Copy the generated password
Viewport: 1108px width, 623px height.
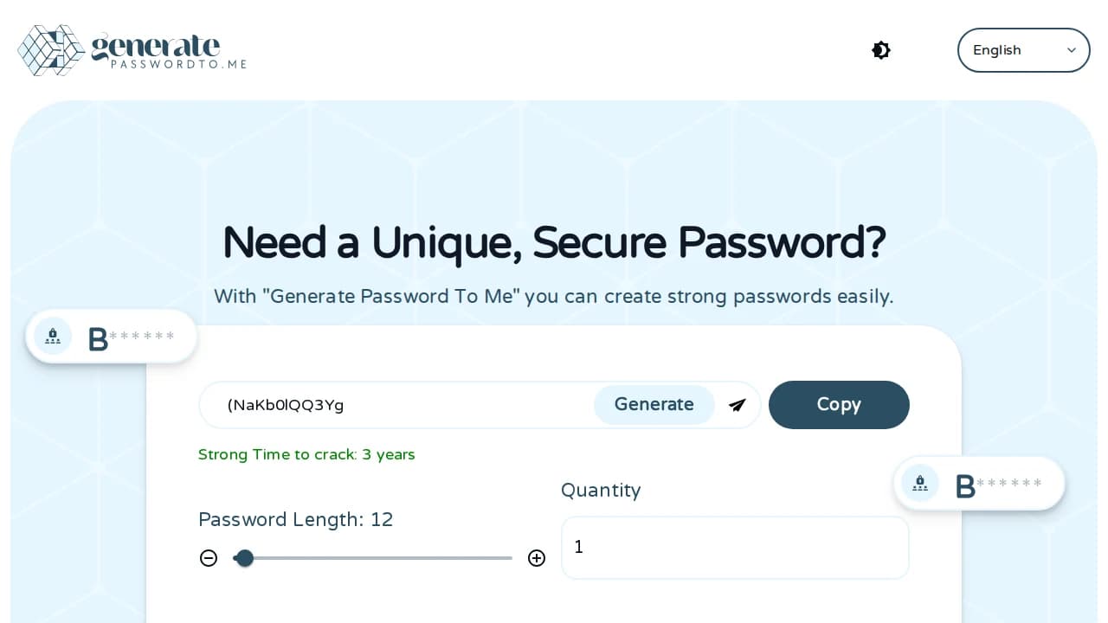point(839,405)
